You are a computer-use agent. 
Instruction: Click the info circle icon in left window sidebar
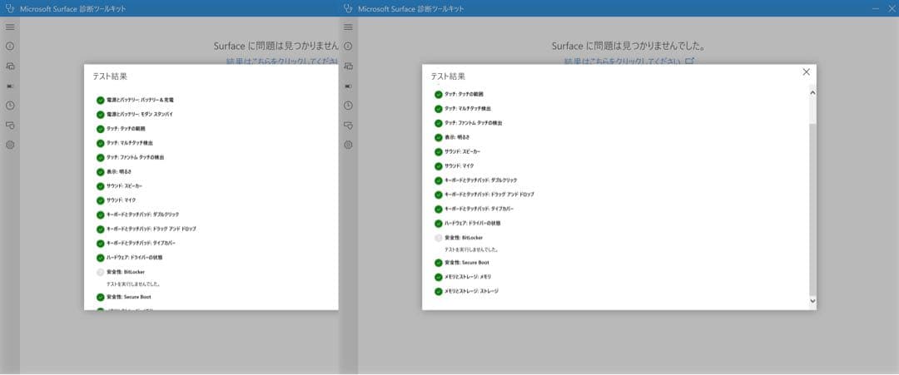click(x=10, y=47)
